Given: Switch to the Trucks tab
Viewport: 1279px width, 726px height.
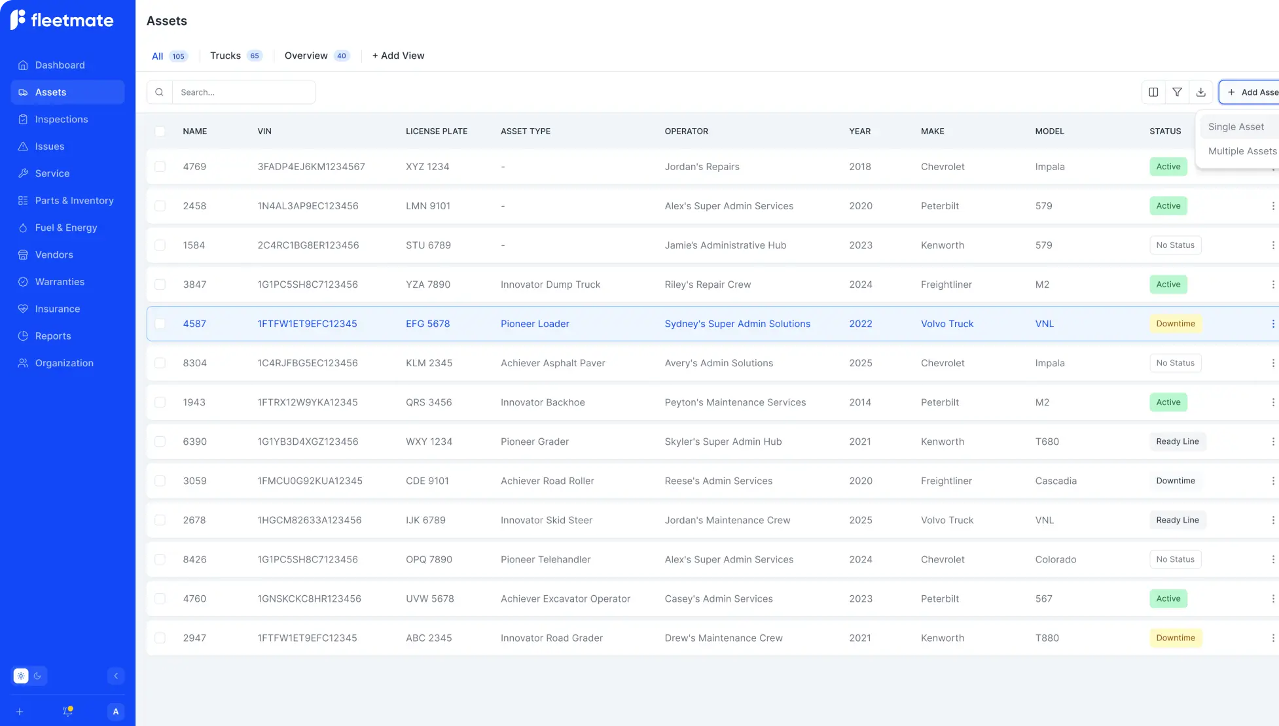Looking at the screenshot, I should 226,56.
